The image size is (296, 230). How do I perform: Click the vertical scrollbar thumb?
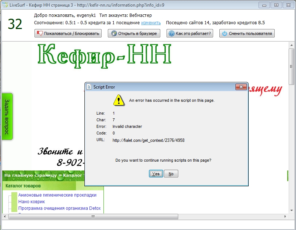click(291, 67)
